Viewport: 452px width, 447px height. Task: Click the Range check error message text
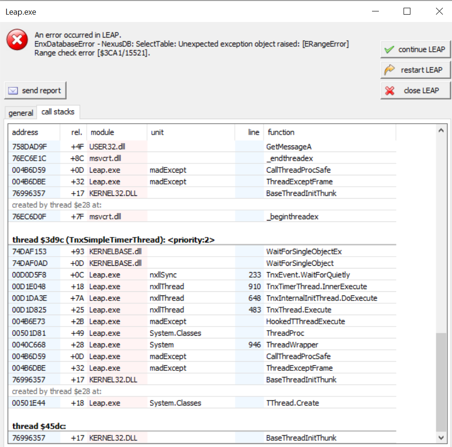point(92,53)
